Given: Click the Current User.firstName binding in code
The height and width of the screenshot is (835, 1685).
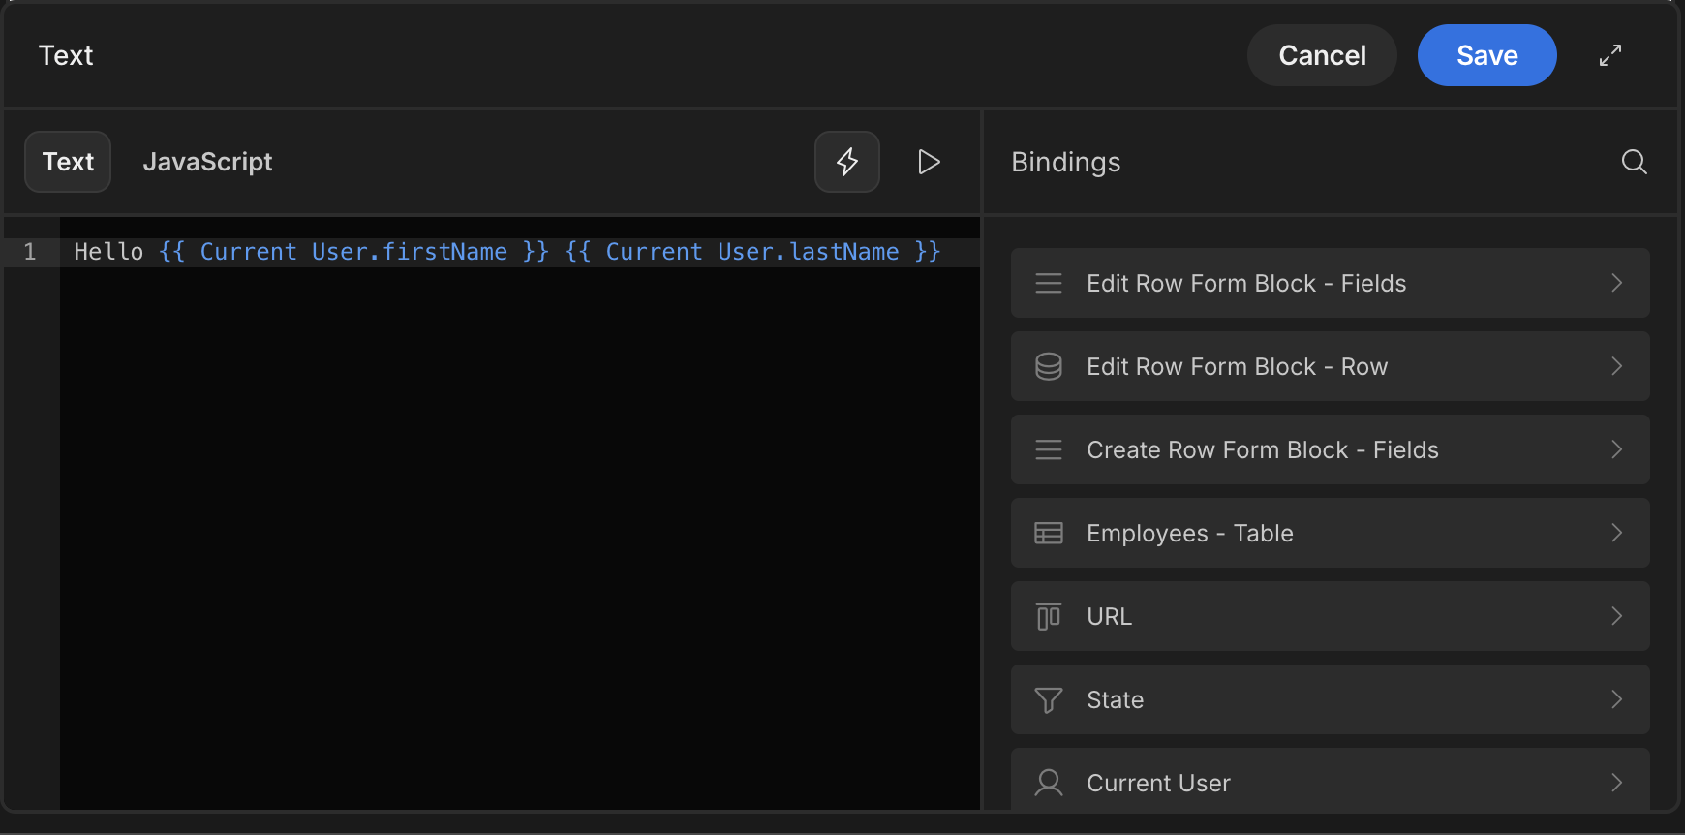Looking at the screenshot, I should [353, 252].
